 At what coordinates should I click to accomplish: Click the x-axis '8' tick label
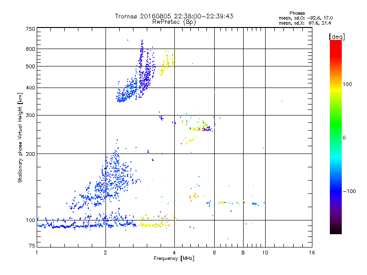pyautogui.click(x=243, y=253)
